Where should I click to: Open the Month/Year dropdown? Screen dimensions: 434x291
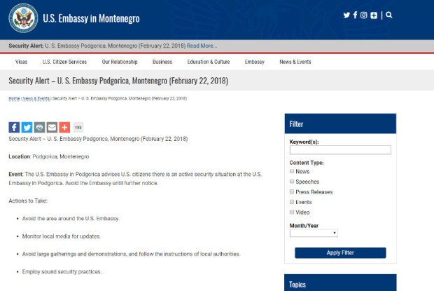coord(314,233)
